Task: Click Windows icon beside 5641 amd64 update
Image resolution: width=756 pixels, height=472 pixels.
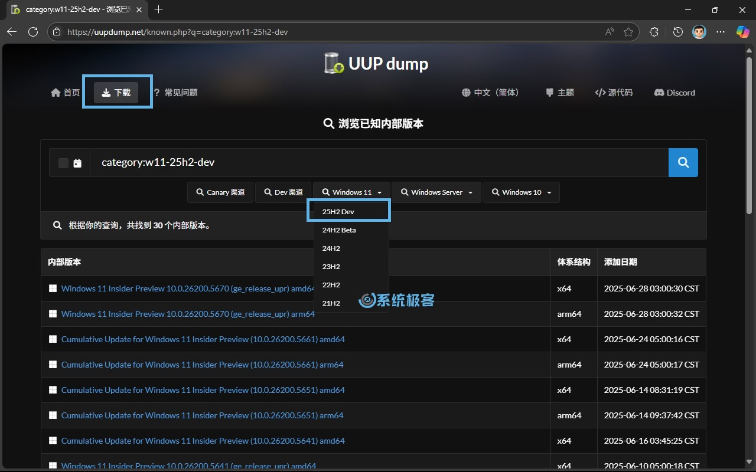Action: (x=53, y=441)
